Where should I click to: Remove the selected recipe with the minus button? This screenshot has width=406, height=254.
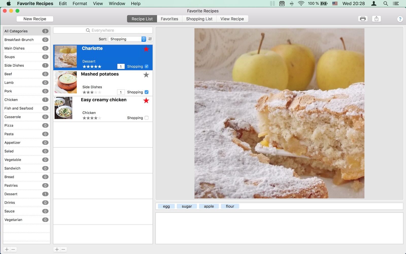pos(63,249)
